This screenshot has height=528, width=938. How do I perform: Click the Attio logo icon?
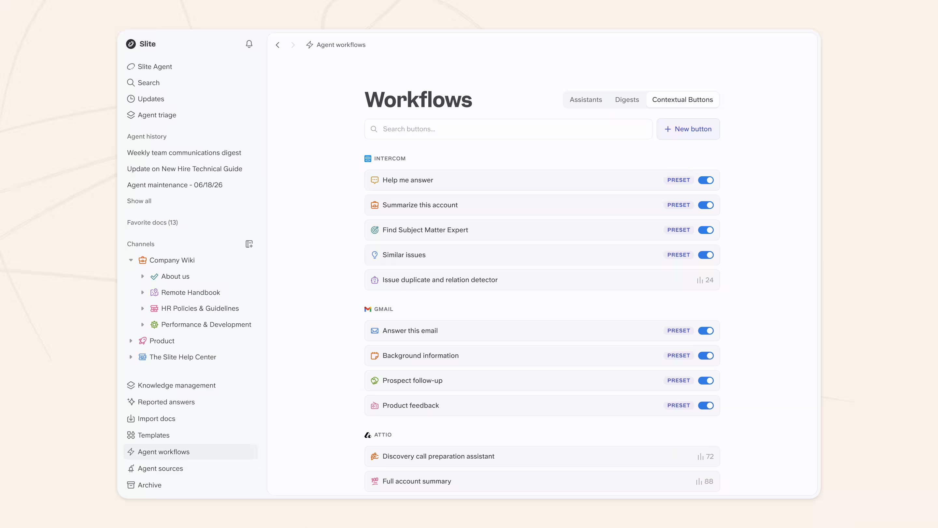368,435
